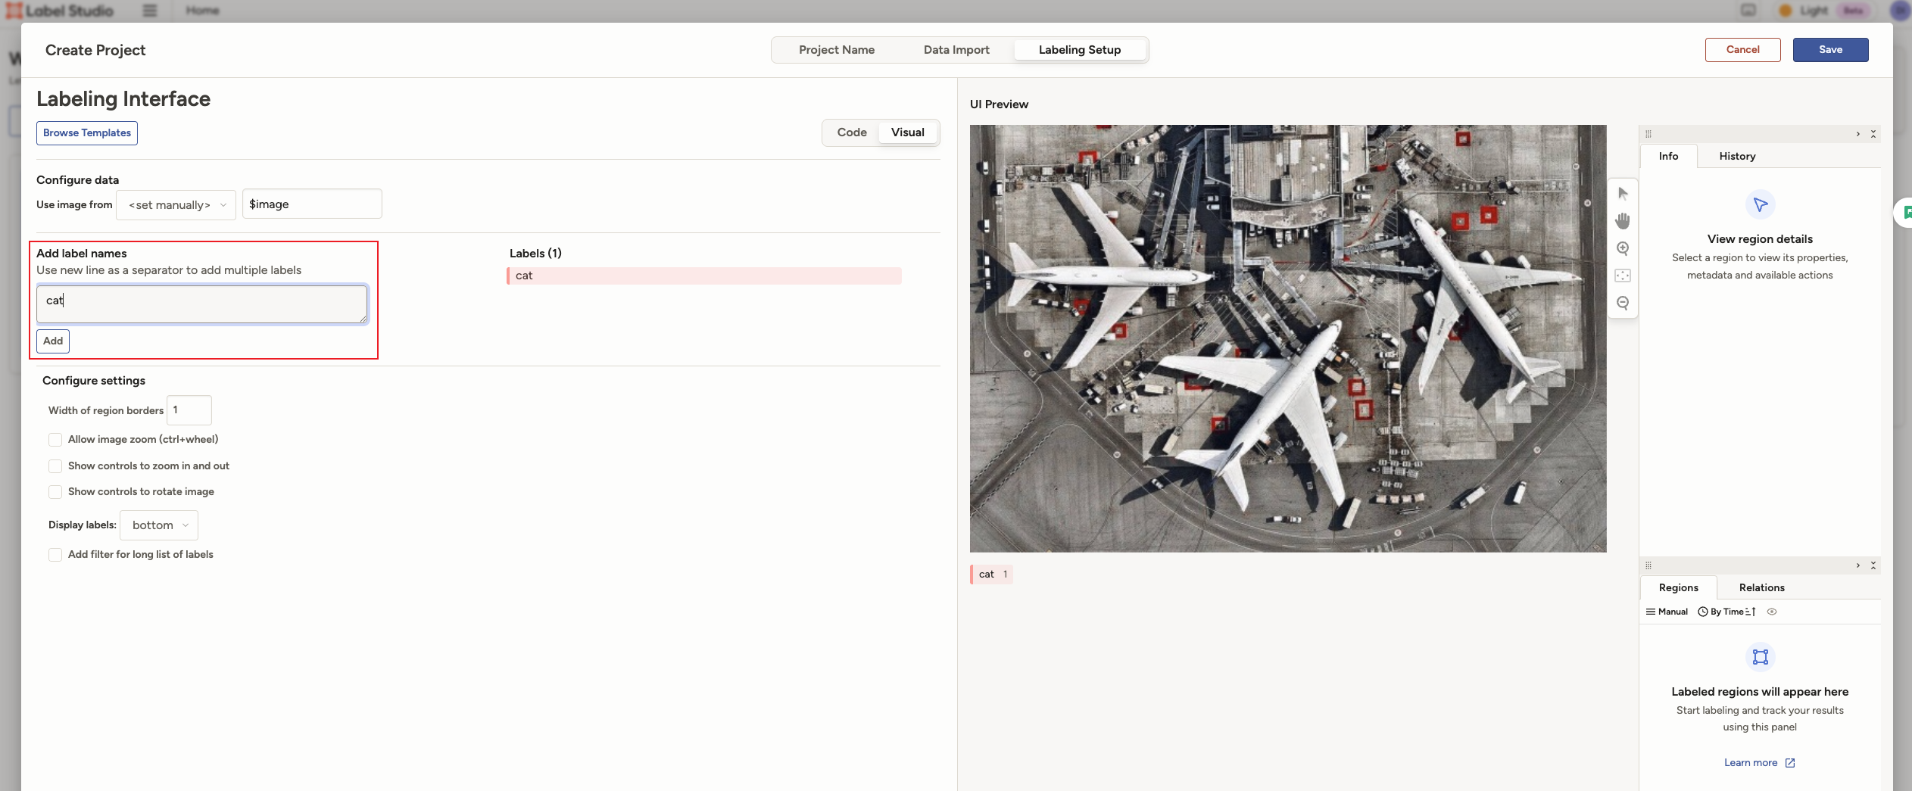The width and height of the screenshot is (1912, 791).
Task: Activate the hand pan tool
Action: click(1623, 221)
